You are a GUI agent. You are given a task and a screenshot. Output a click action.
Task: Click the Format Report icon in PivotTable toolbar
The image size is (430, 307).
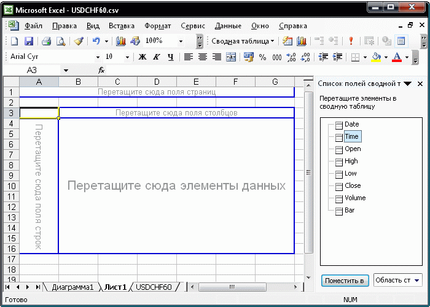pos(287,41)
